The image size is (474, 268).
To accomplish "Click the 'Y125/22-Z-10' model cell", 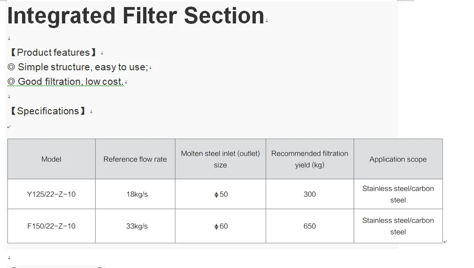I will [51, 194].
